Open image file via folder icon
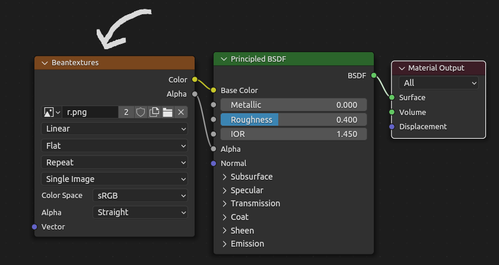Image resolution: width=499 pixels, height=265 pixels. pyautogui.click(x=167, y=112)
